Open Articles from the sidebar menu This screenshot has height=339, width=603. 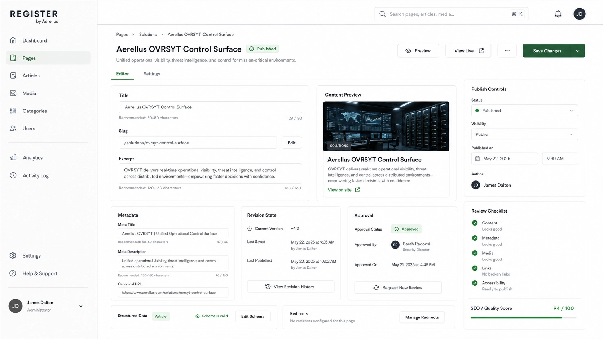click(x=48, y=76)
